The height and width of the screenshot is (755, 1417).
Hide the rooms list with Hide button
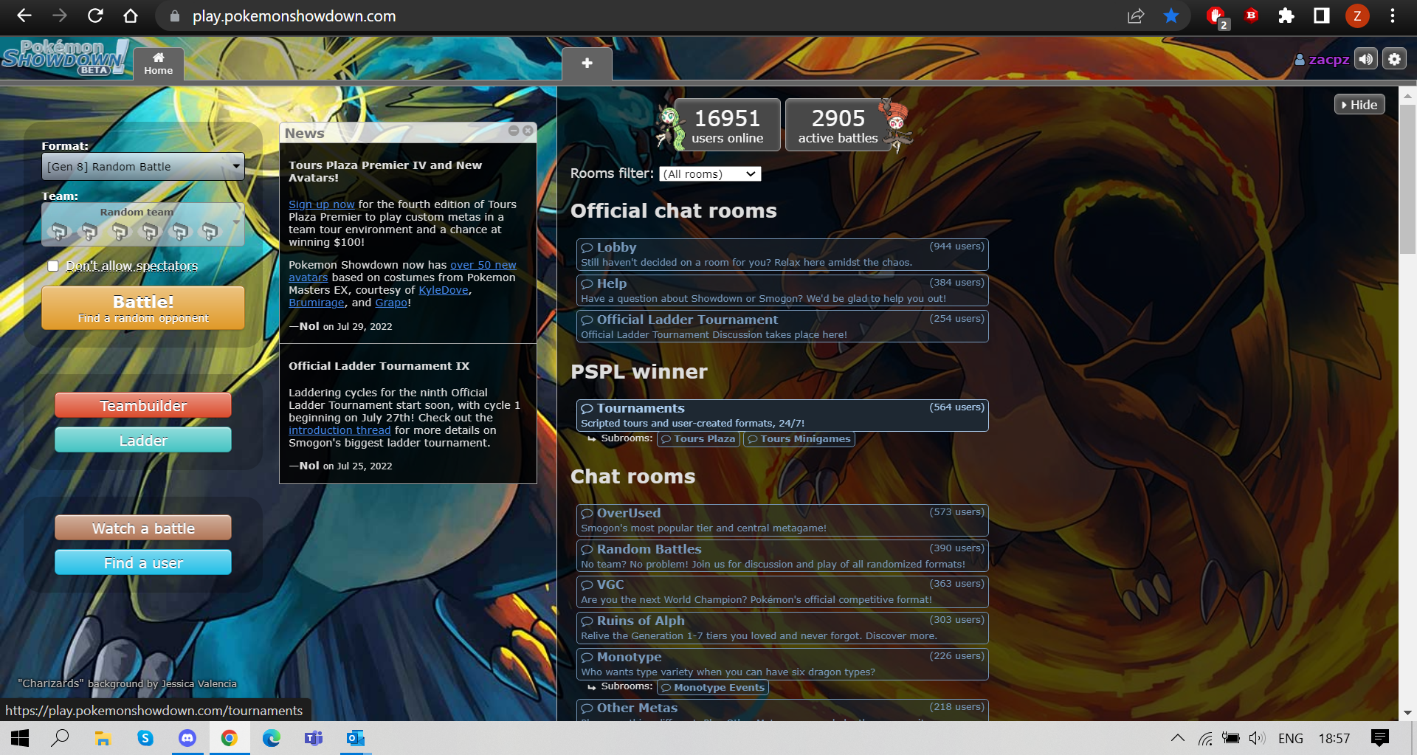(x=1359, y=105)
